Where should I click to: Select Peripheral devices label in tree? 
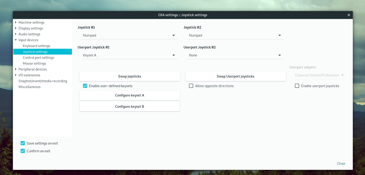coord(33,69)
